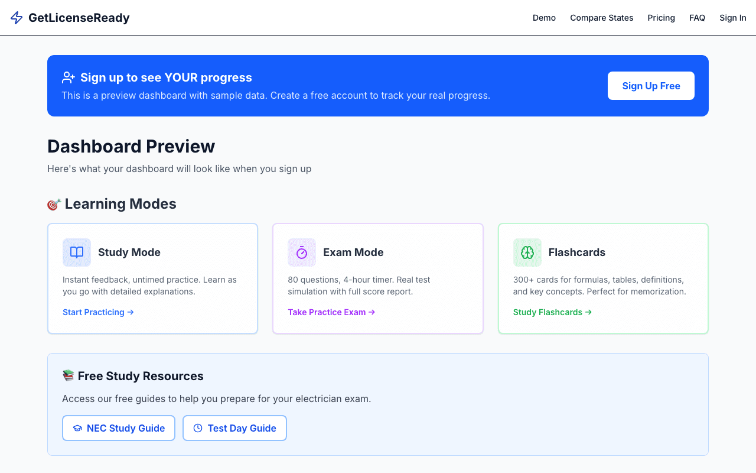
Task: Open the FAQ section
Action: click(697, 18)
